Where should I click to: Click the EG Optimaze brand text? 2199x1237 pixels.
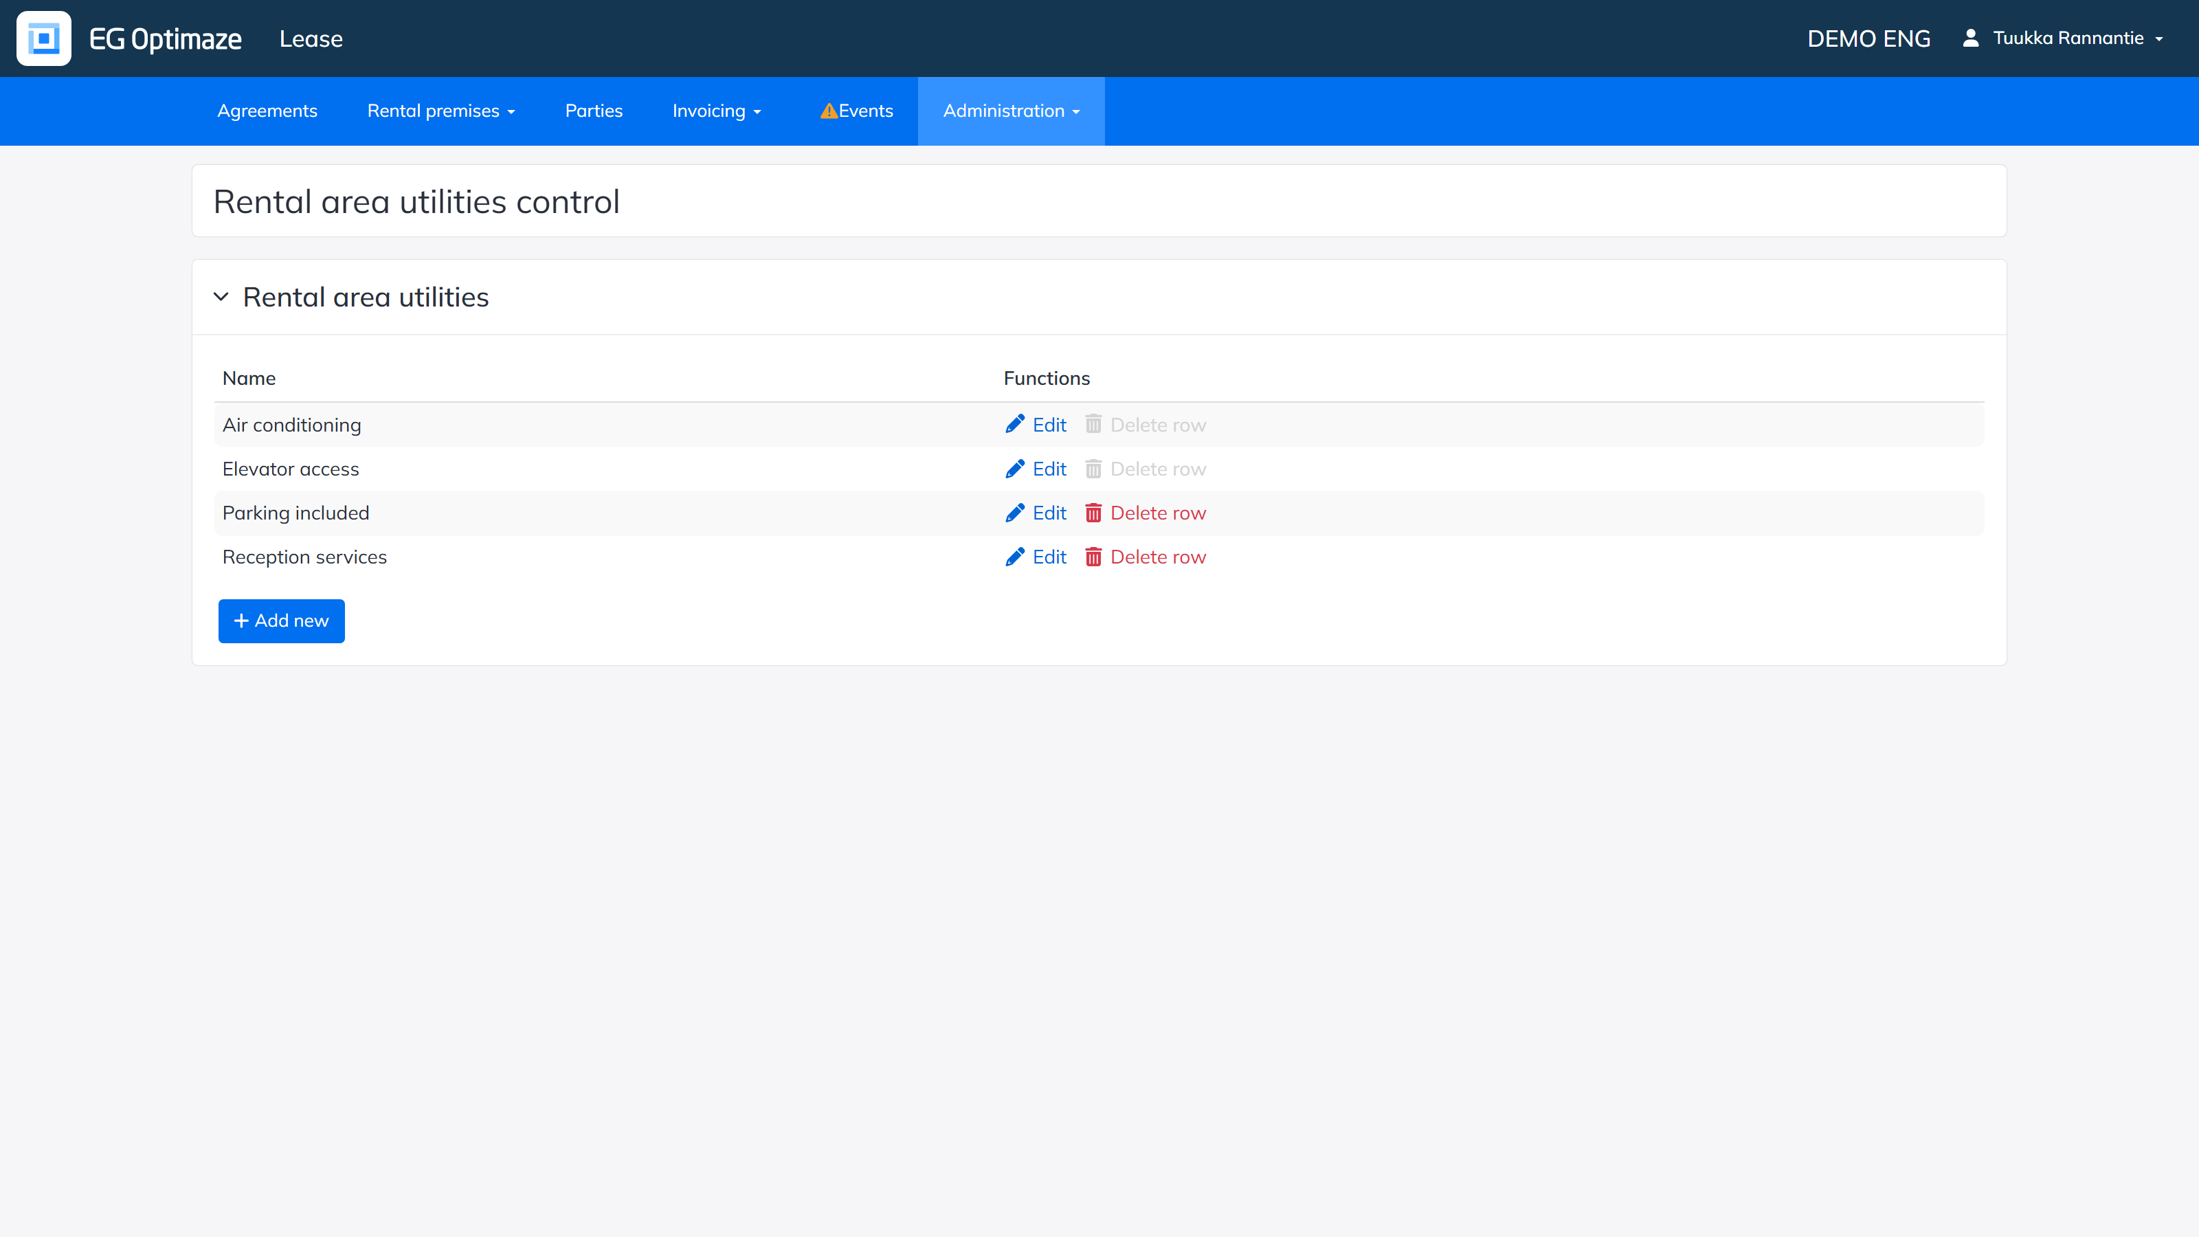(166, 39)
